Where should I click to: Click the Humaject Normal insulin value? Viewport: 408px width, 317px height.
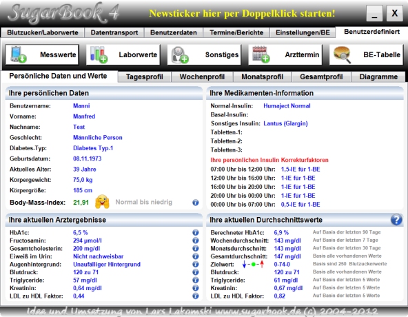pyautogui.click(x=287, y=106)
